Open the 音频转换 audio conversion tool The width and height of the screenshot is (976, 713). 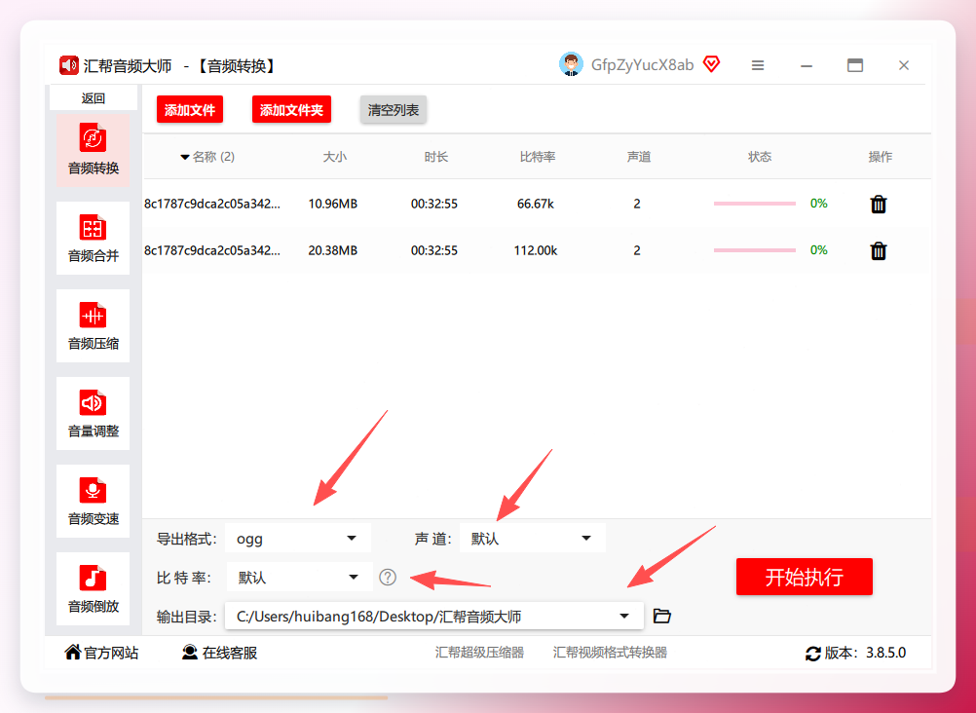(x=93, y=150)
